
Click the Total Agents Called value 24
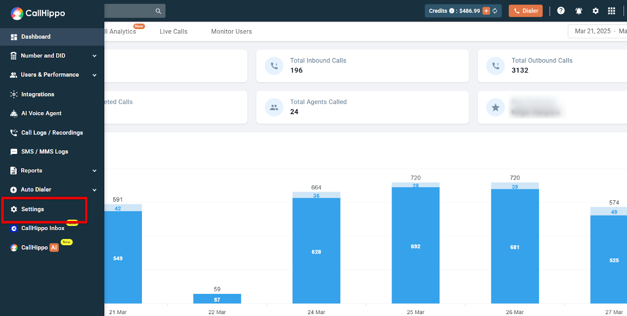click(294, 112)
